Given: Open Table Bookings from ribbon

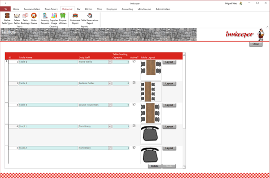Looking at the screenshot, I should [x=25, y=19].
